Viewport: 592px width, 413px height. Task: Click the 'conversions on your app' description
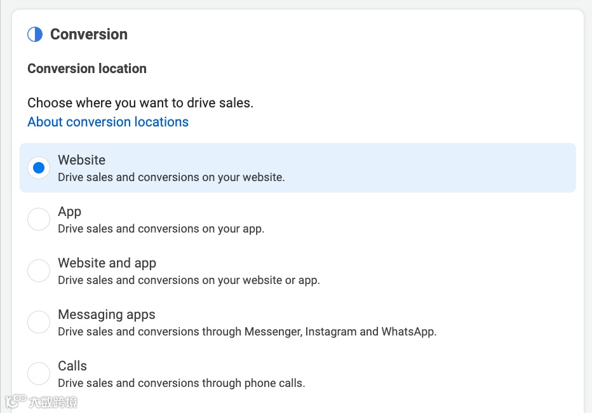(161, 229)
